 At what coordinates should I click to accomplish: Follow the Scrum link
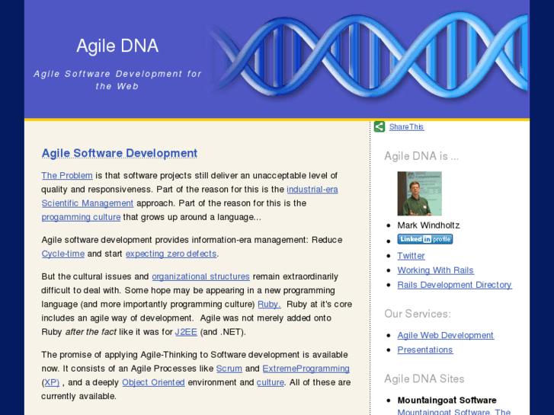click(x=229, y=369)
